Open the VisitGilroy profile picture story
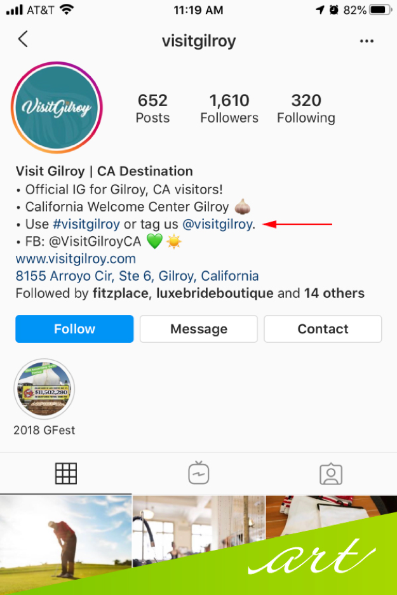Image resolution: width=397 pixels, height=595 pixels. [x=57, y=107]
